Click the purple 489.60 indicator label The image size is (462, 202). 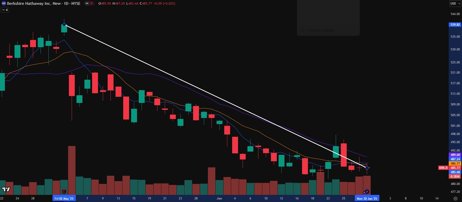tap(455, 155)
